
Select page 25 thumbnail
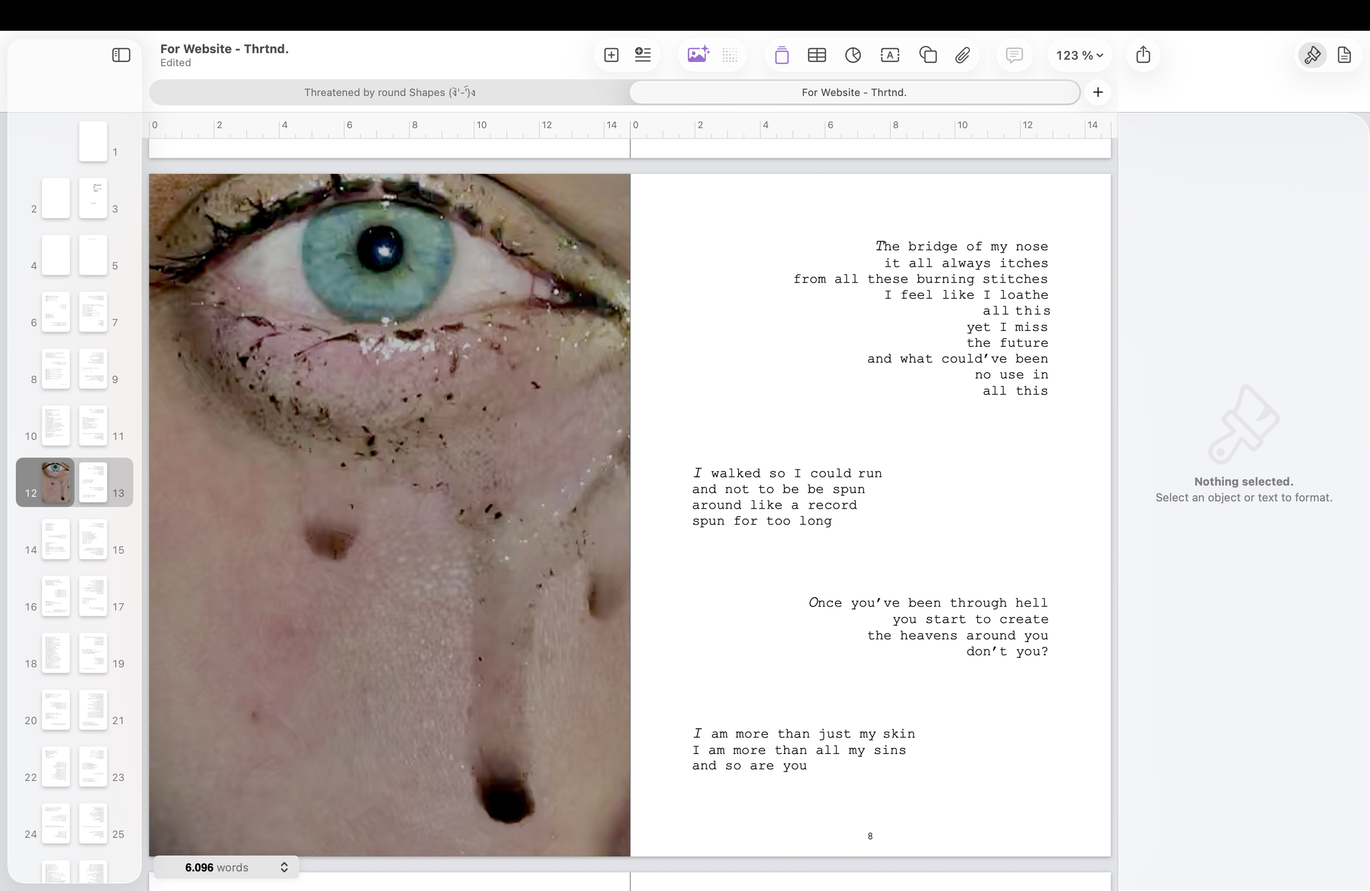[x=93, y=824]
